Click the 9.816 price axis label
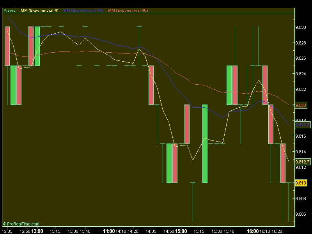312x234 pixels. 300,136
